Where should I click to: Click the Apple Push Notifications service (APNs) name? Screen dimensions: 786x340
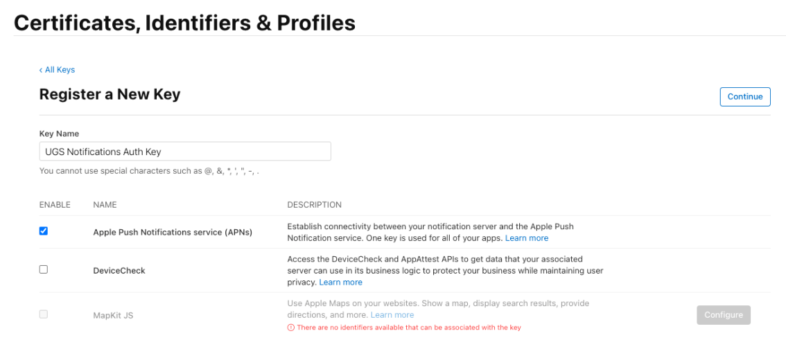[173, 233]
